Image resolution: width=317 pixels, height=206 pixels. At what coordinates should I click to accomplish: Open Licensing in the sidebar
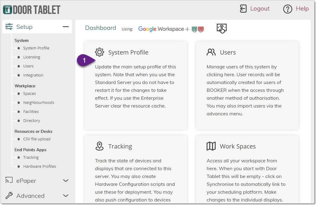tap(31, 57)
